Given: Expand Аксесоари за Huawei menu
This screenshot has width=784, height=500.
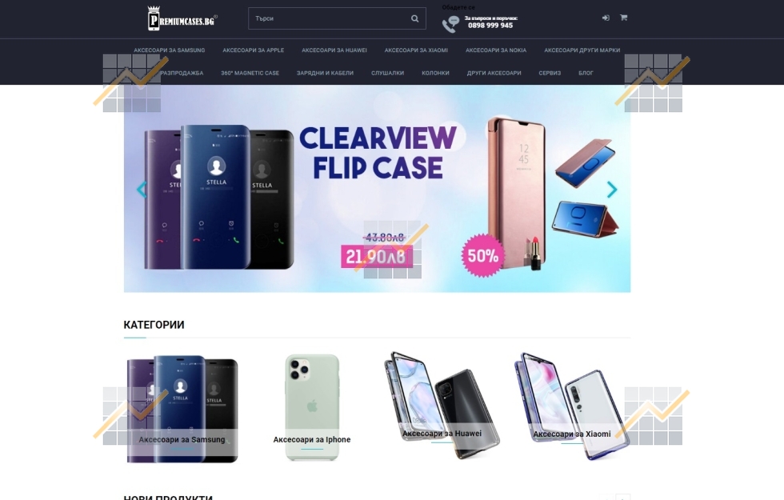Looking at the screenshot, I should tap(334, 50).
